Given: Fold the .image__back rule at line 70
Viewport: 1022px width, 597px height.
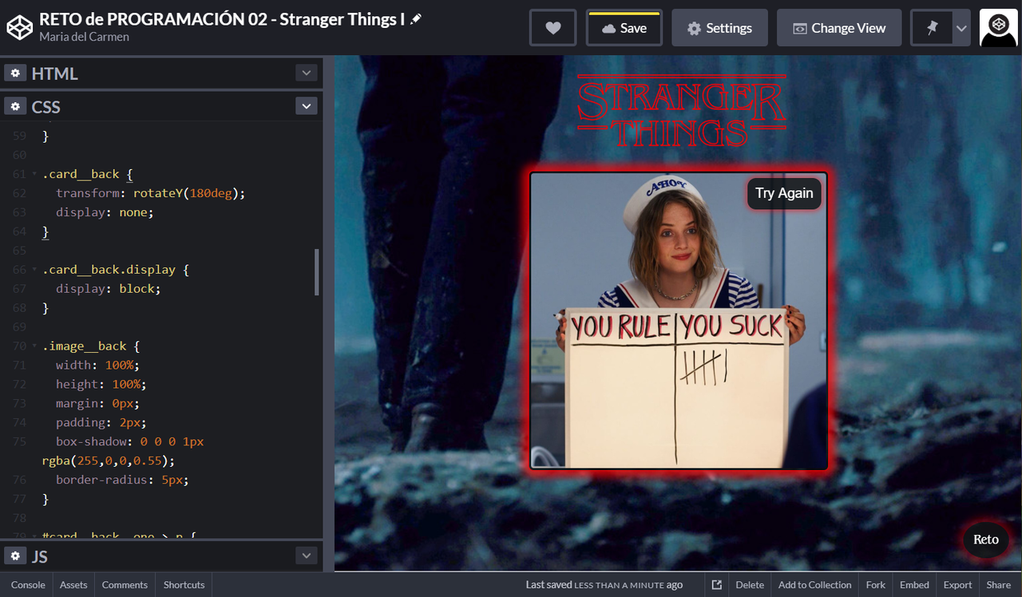Looking at the screenshot, I should (34, 346).
